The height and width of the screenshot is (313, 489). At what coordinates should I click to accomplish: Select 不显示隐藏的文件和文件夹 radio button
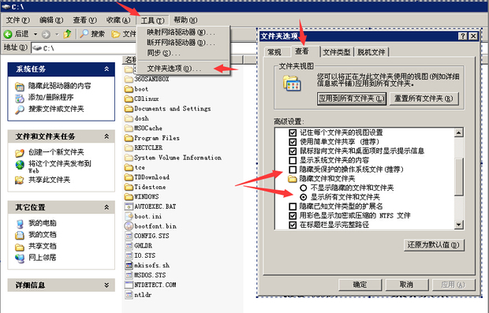coord(303,188)
